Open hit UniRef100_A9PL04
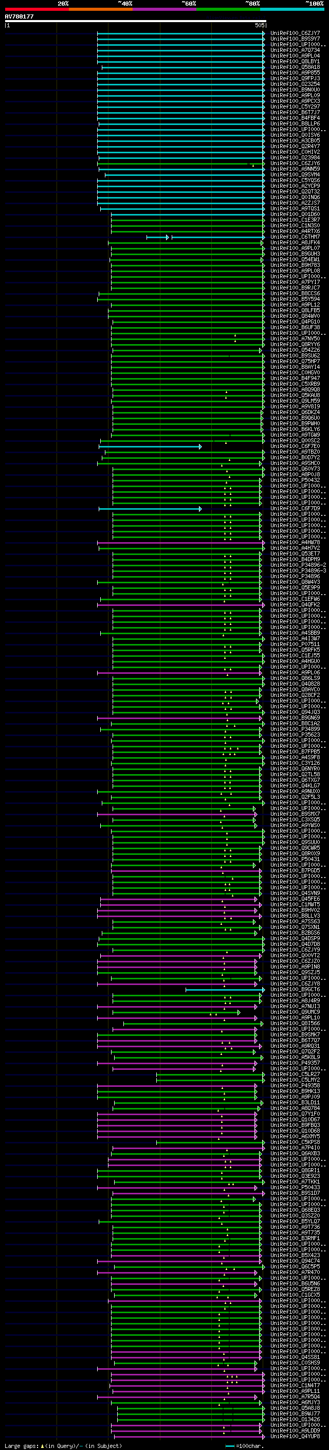329x1450 pixels. coord(295,56)
